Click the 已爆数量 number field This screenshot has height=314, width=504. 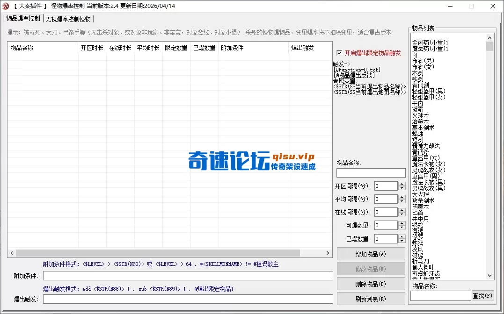(386, 239)
